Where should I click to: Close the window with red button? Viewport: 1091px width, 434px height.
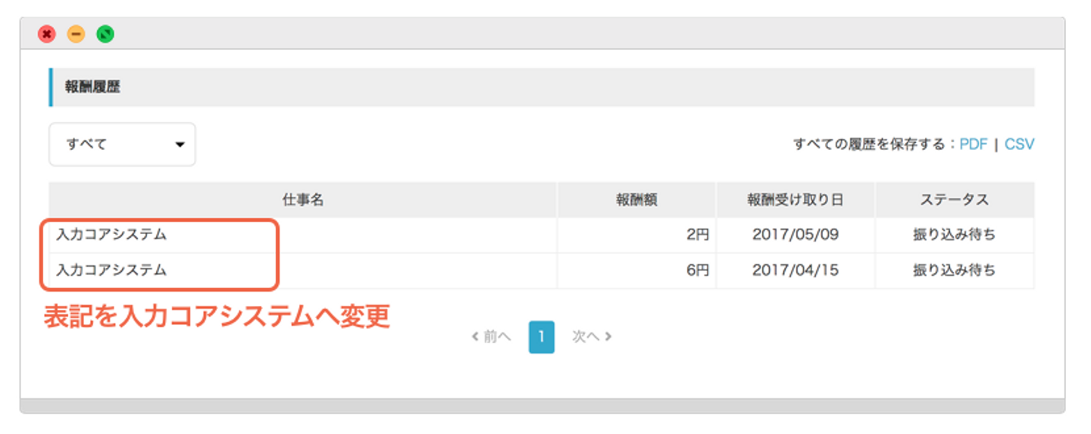47,34
